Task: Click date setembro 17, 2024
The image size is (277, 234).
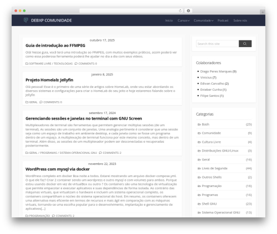Action: click(102, 113)
